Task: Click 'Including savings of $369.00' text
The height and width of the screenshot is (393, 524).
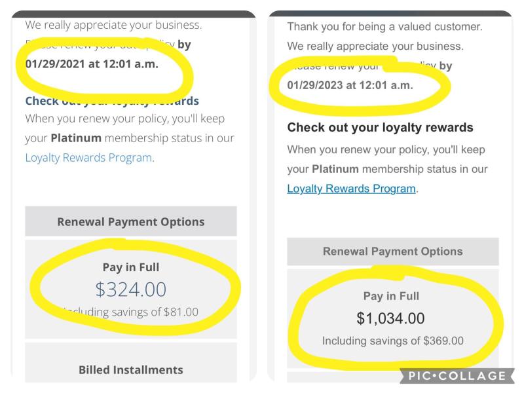Action: 392,341
